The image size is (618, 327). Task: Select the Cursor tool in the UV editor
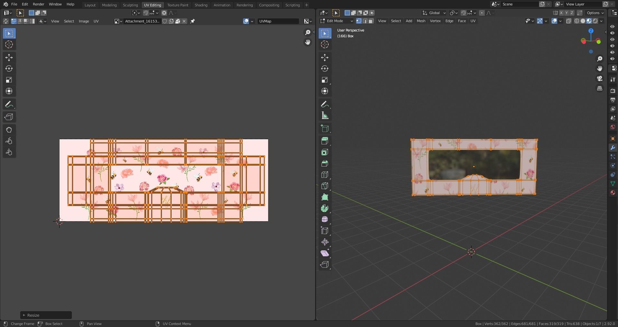point(9,45)
